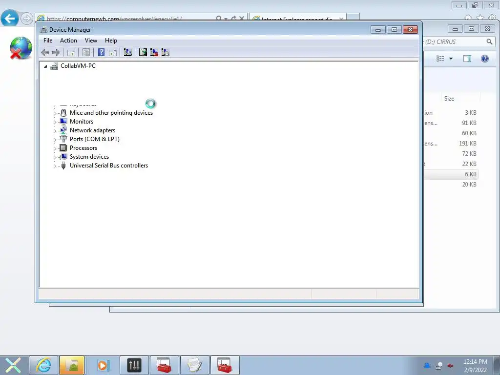Open the view options dropdown arrow in Explorer
Viewport: 500px width, 375px height.
[x=451, y=59]
